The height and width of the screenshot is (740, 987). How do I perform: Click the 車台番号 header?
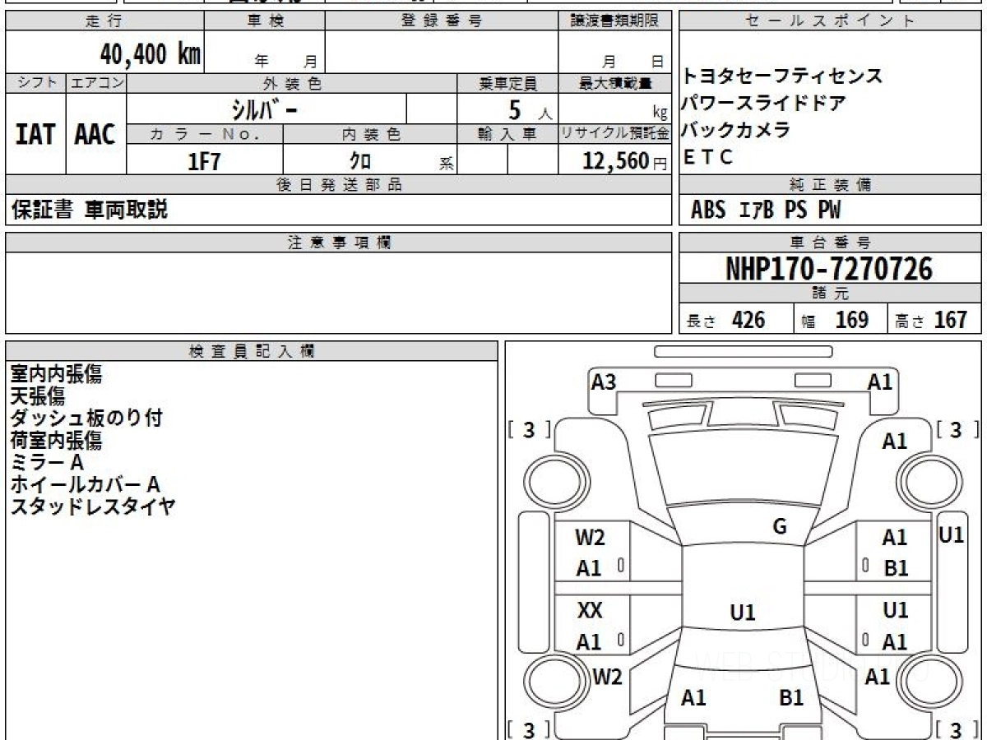pos(831,243)
